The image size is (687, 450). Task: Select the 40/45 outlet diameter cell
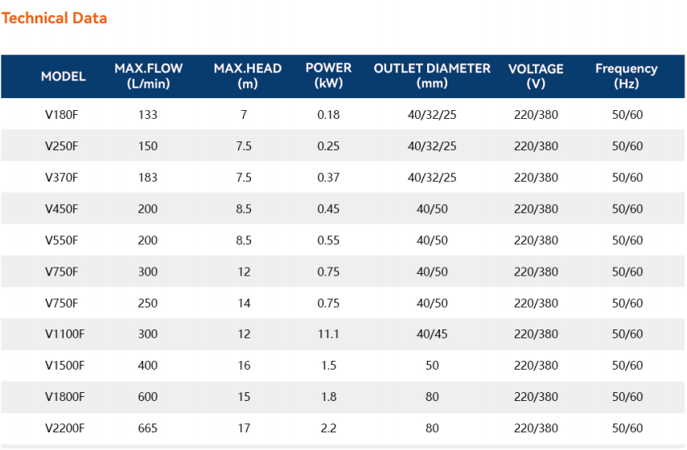pos(432,334)
